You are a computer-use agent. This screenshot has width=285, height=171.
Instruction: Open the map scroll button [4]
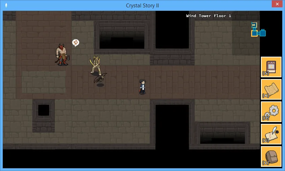(x=271, y=89)
